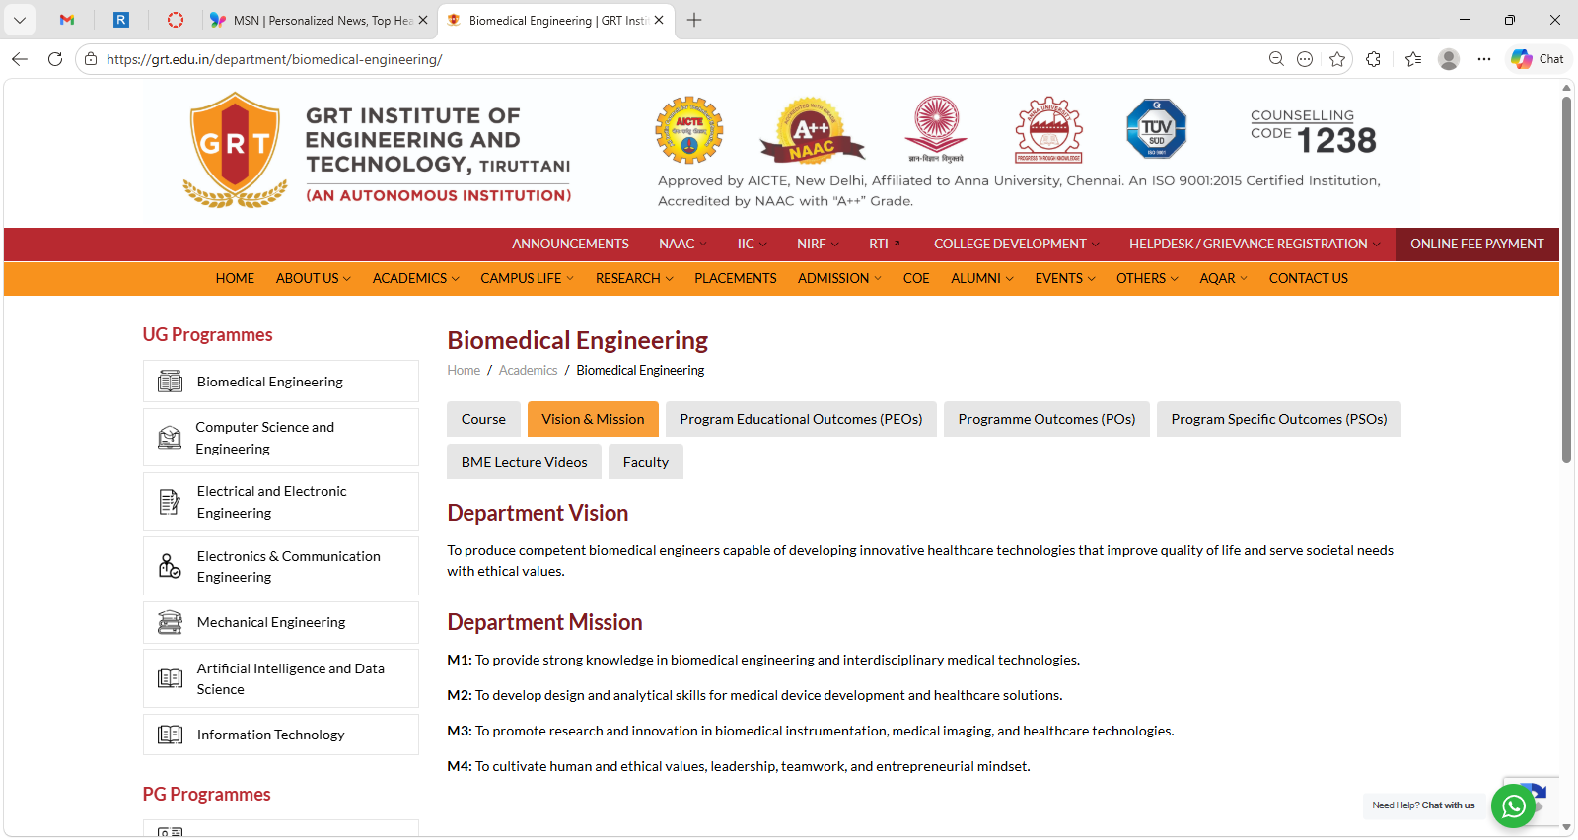
Task: Add page to favorites star icon
Action: (x=1337, y=59)
